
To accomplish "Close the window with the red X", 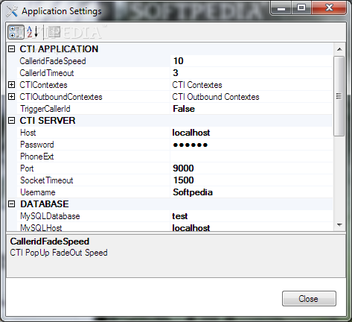I will 329,8.
